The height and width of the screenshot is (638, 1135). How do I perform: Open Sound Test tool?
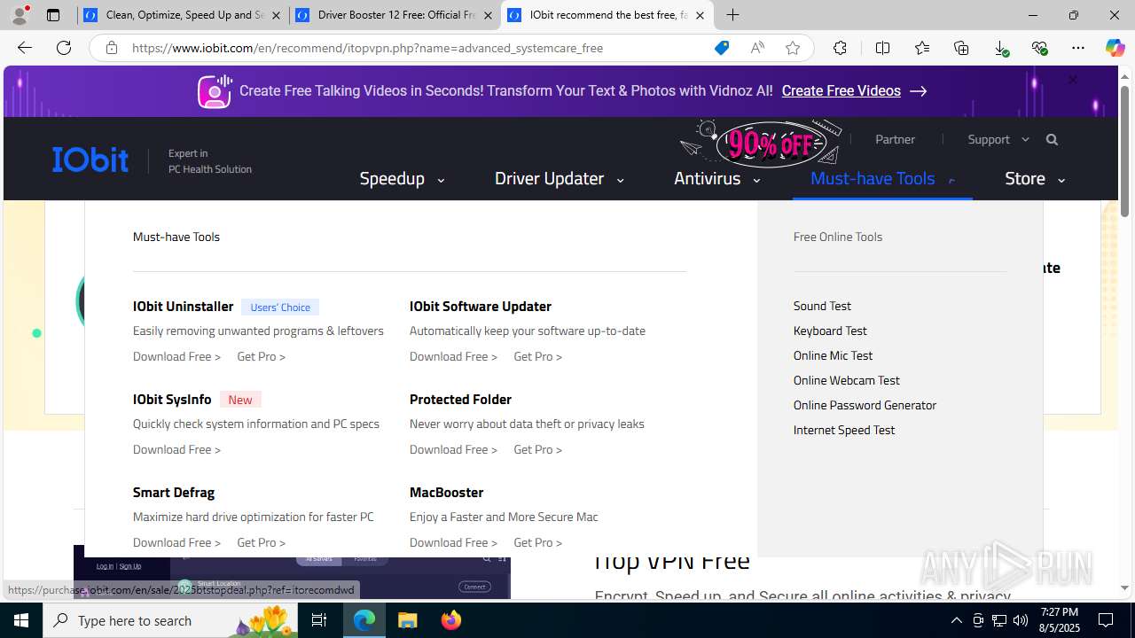coord(822,306)
